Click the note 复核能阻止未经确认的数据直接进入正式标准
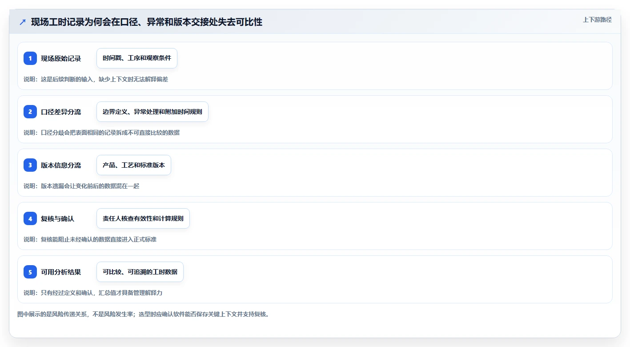Screen dimensions: 630x347 pos(99,239)
